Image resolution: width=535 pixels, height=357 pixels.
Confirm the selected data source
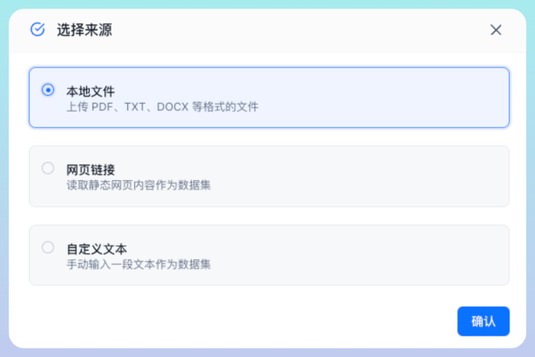coord(483,321)
